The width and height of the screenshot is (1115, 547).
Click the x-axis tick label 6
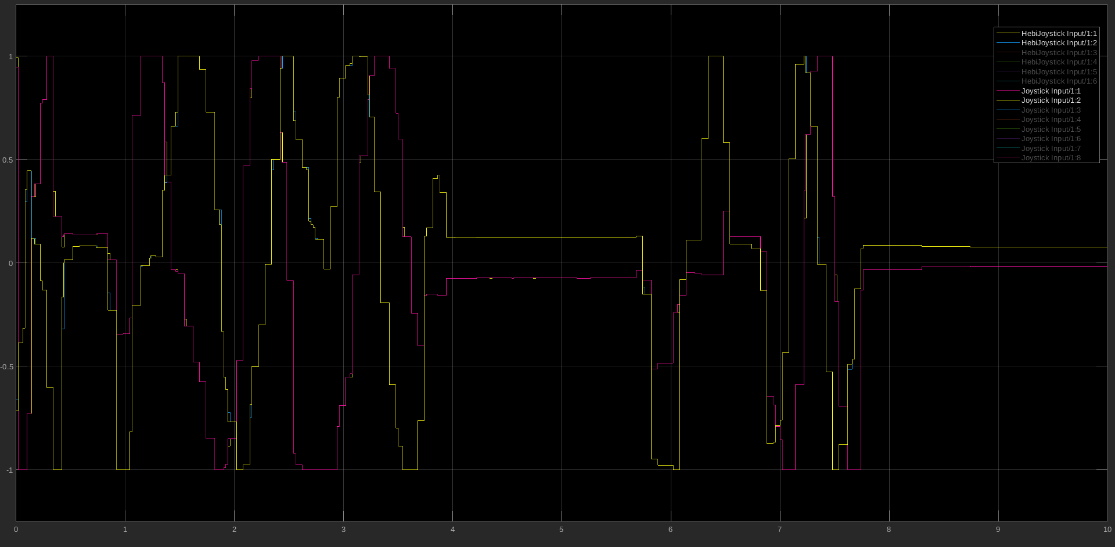pos(670,530)
